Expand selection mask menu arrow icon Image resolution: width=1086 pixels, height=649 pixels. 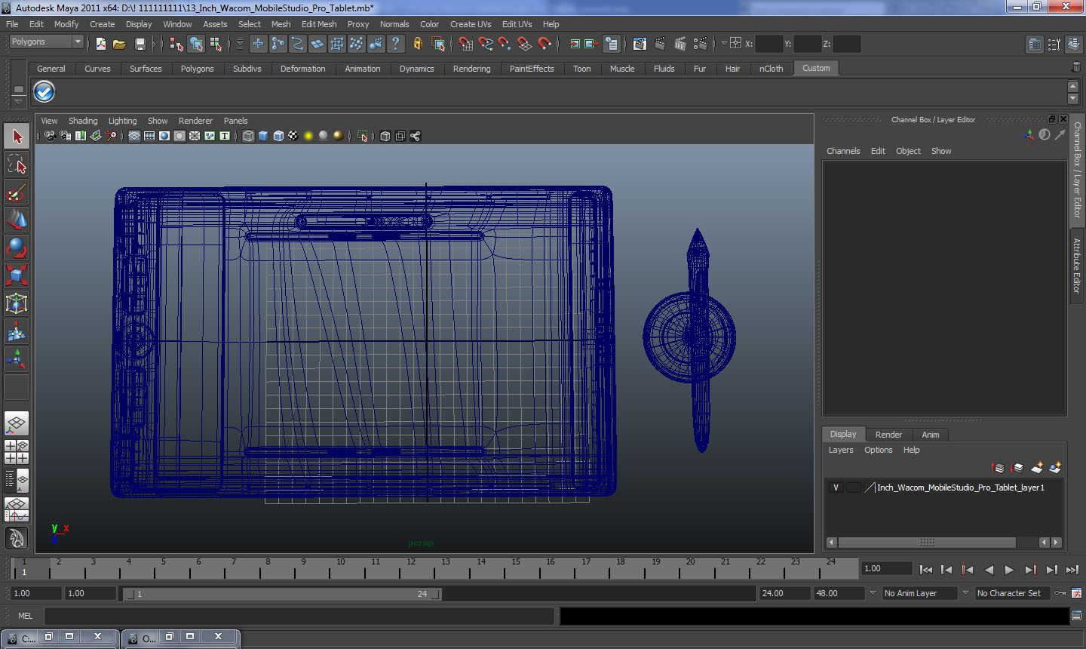(240, 44)
